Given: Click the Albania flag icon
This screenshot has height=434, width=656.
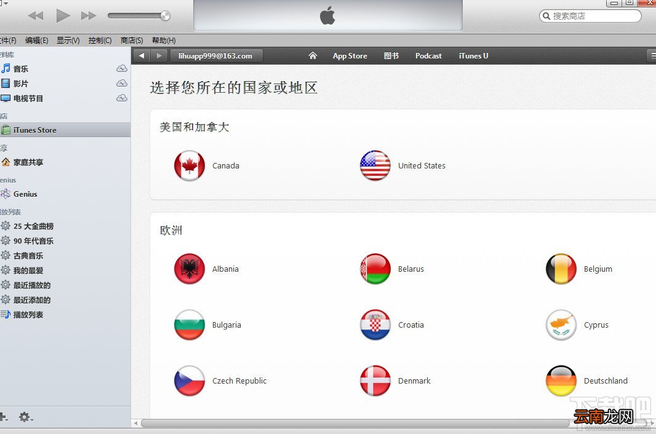Looking at the screenshot, I should tap(190, 269).
